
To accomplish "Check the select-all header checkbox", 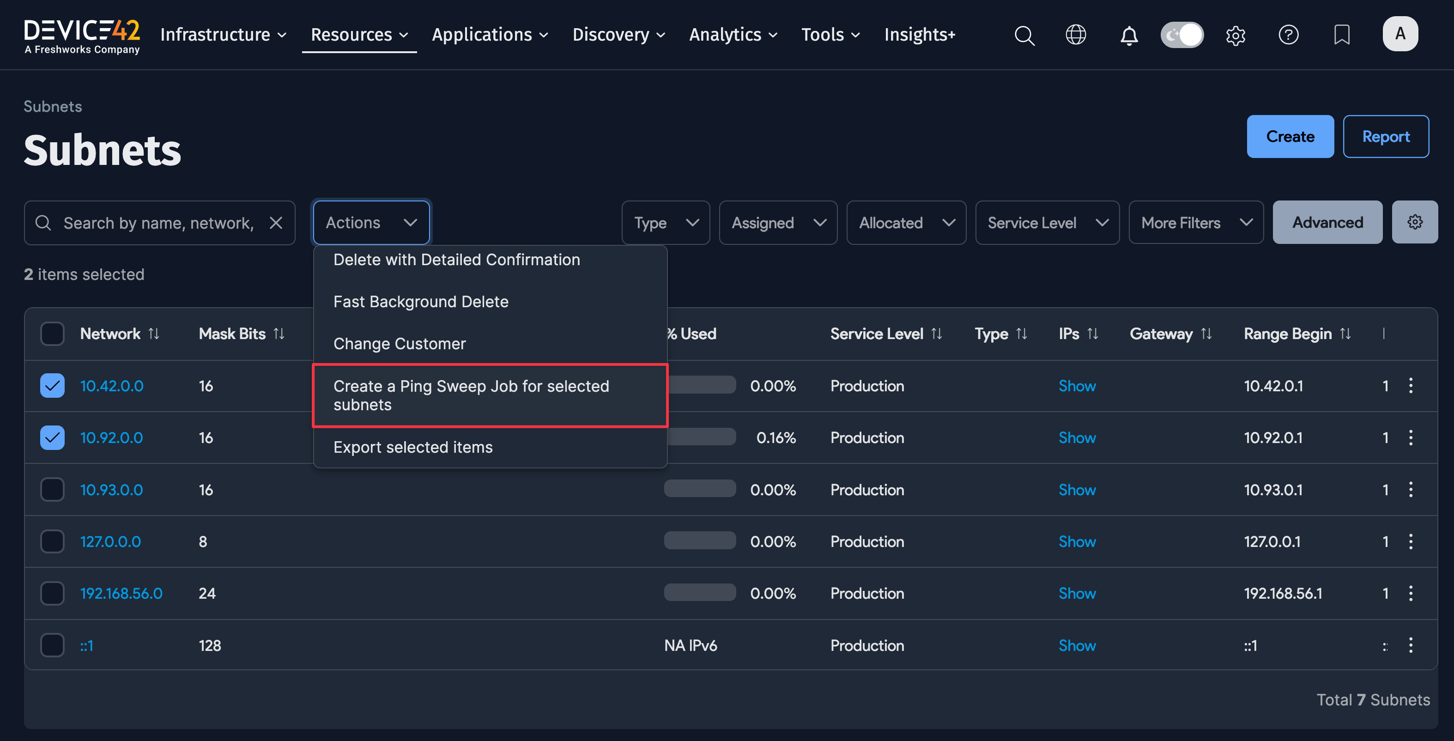I will 52,334.
